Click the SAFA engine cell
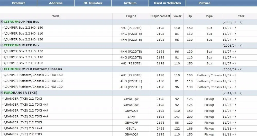The width and height of the screenshot is (257, 136). point(131,117)
